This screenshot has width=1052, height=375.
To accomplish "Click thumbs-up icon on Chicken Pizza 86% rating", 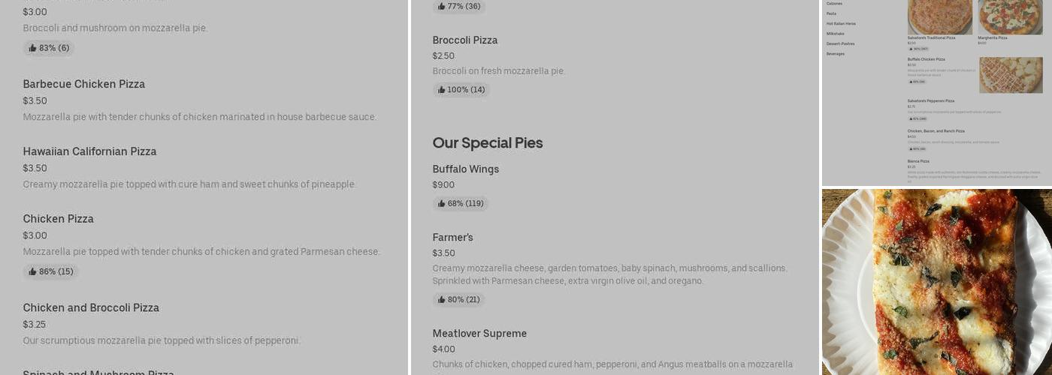I will [32, 271].
